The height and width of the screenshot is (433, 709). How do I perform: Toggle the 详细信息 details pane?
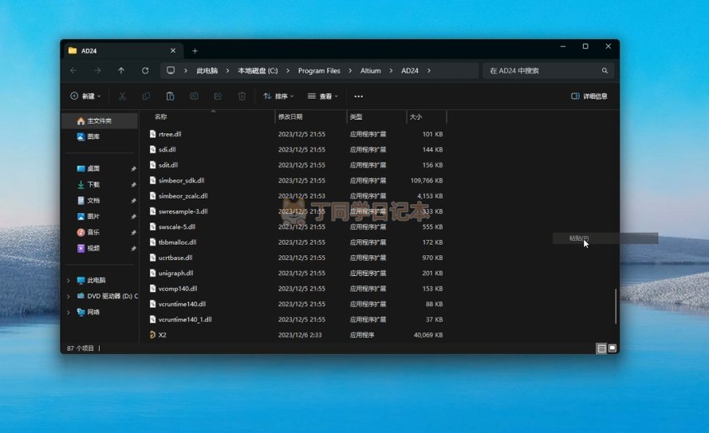(x=589, y=96)
